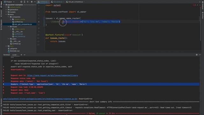Screen dimensions: 204x115
Task: Expand the models folder
Action: coord(6,12)
